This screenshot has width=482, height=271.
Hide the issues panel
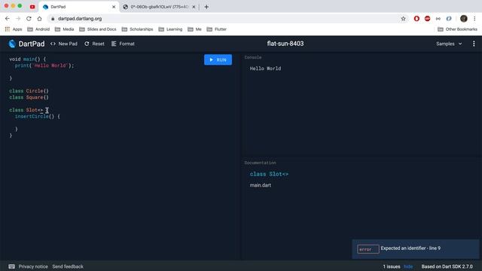[408, 266]
